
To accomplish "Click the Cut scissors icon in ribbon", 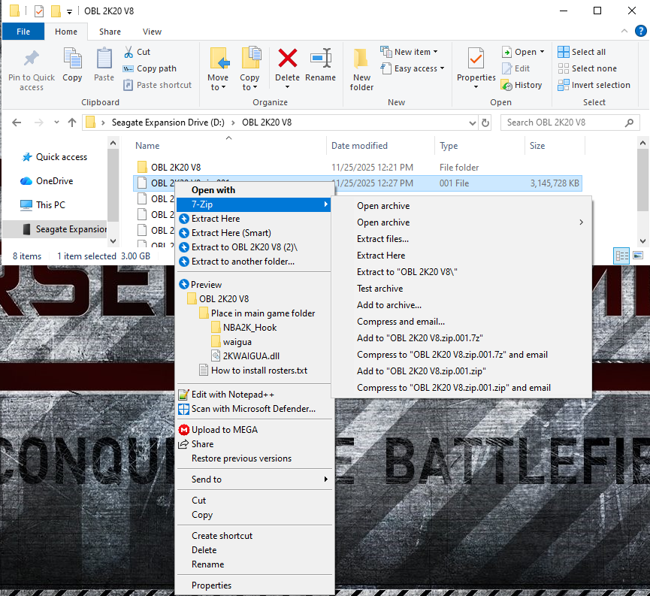I will (128, 52).
